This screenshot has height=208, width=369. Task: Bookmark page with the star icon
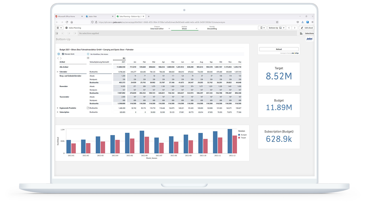point(277,22)
